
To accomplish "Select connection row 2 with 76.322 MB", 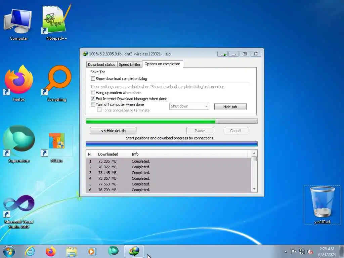I will (x=169, y=167).
